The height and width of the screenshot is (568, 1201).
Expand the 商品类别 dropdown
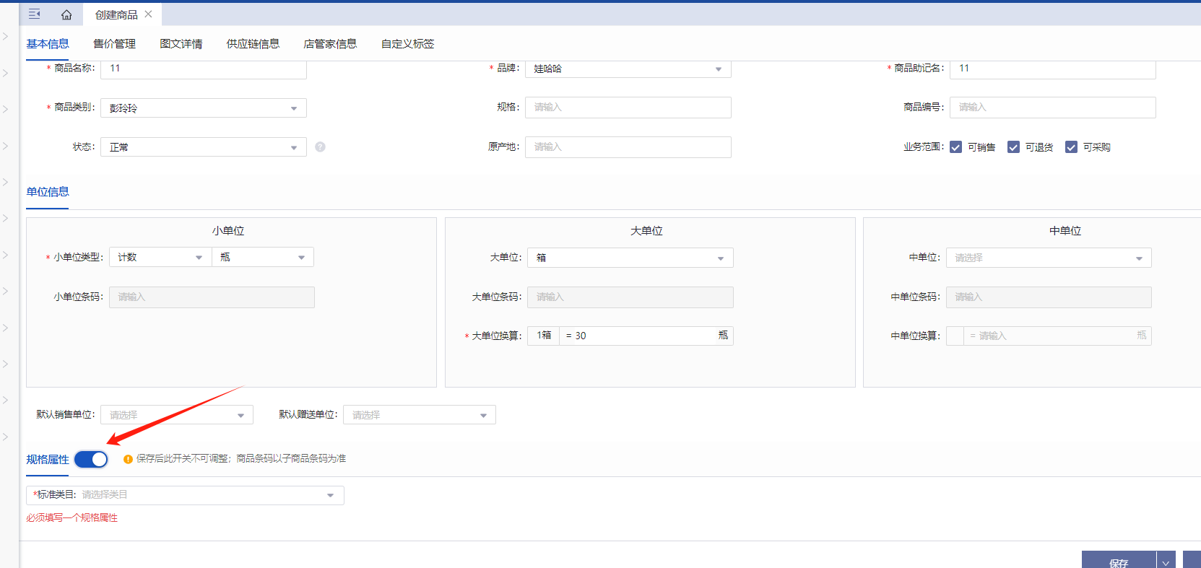[203, 108]
